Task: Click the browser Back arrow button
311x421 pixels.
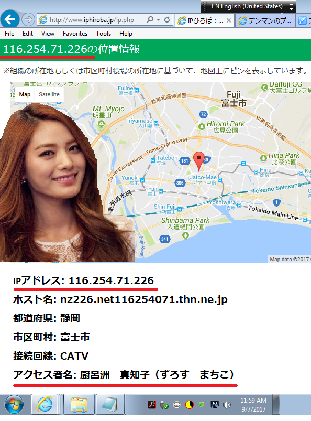Action: coord(10,19)
